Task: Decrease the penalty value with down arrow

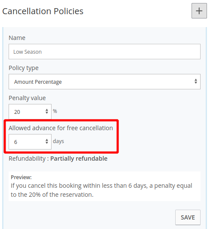Action: click(x=47, y=113)
